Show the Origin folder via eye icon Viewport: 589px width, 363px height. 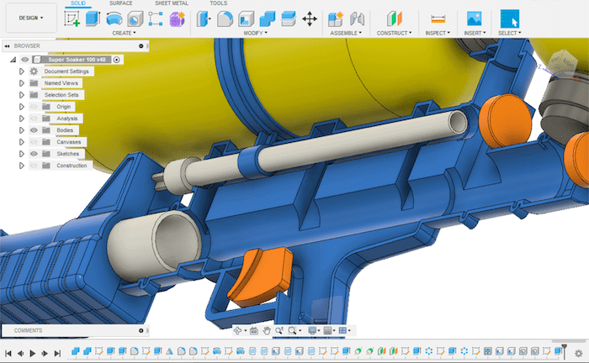(34, 107)
